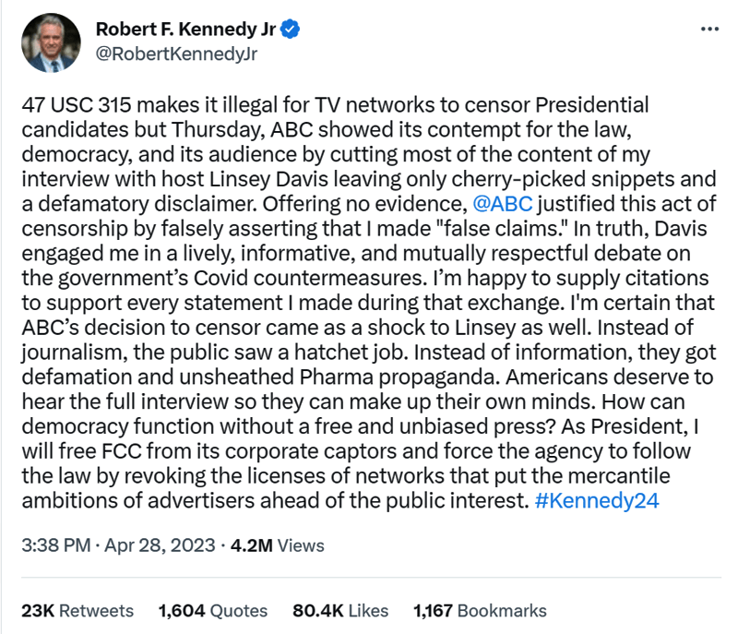Open the 1,604 Quotes list
This screenshot has width=738, height=634.
click(213, 611)
